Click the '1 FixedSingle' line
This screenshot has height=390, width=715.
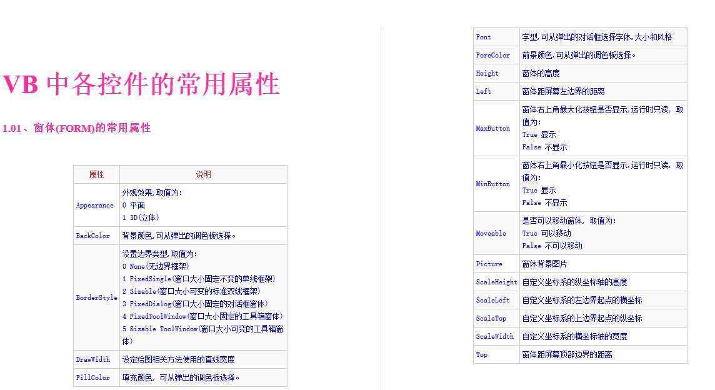(x=199, y=279)
